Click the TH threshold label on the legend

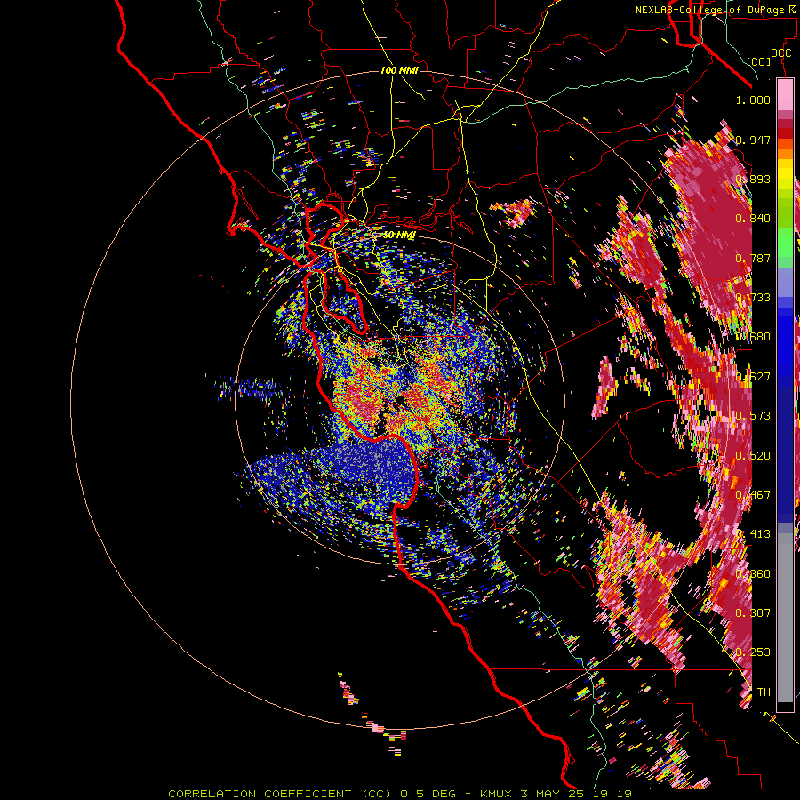(764, 692)
